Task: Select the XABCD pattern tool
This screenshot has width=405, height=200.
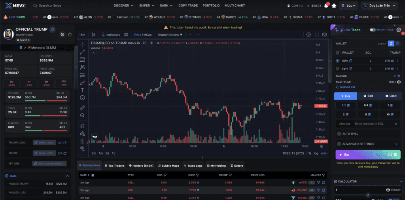Action: [82, 67]
